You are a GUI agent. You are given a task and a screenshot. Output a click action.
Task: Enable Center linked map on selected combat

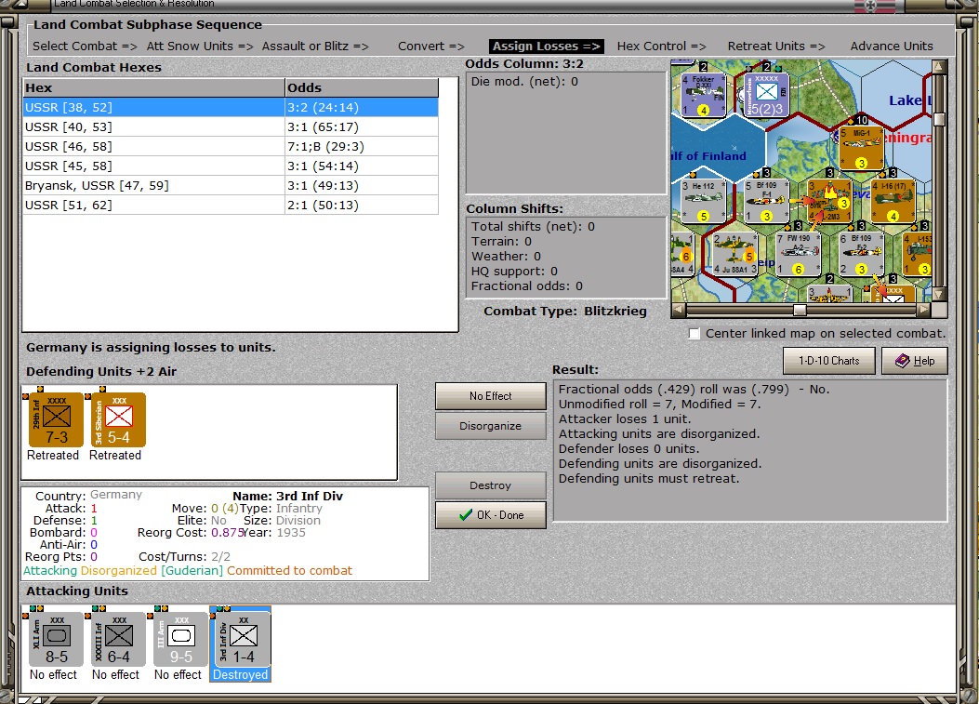694,334
